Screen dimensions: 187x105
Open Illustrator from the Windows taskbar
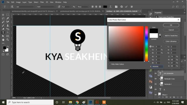[x=97, y=102]
